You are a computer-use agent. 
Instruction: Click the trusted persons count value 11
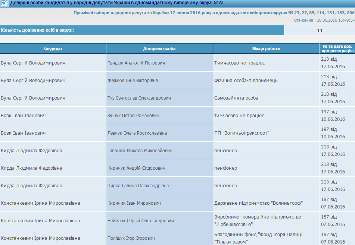point(320,30)
